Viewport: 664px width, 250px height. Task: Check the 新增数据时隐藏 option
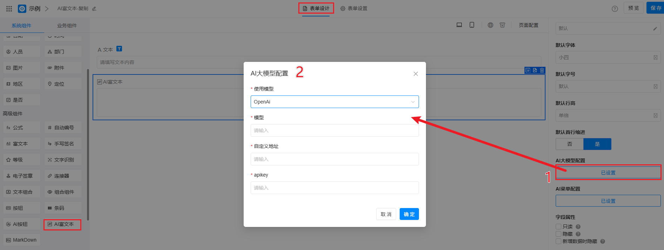click(558, 241)
